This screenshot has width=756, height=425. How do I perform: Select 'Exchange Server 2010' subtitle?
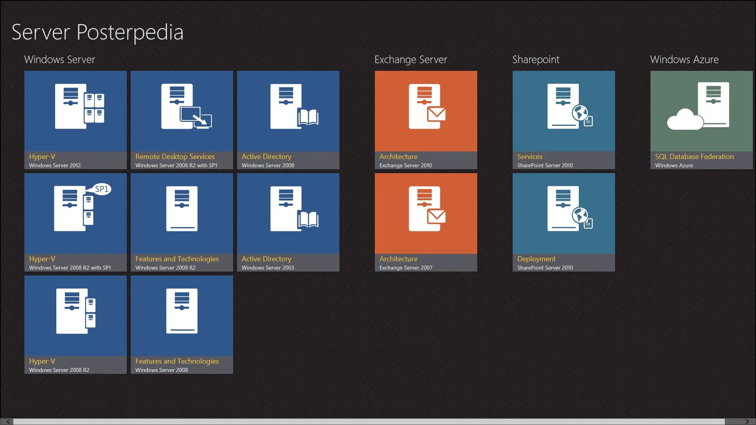point(406,165)
